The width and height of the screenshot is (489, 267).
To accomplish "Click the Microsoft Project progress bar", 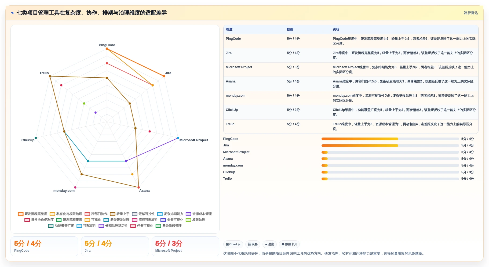I will (x=390, y=152).
